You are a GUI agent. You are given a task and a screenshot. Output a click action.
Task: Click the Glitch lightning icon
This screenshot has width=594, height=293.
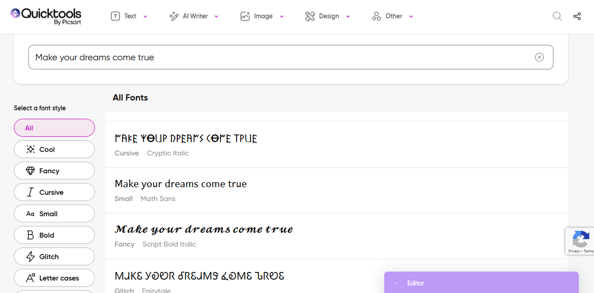click(x=31, y=256)
